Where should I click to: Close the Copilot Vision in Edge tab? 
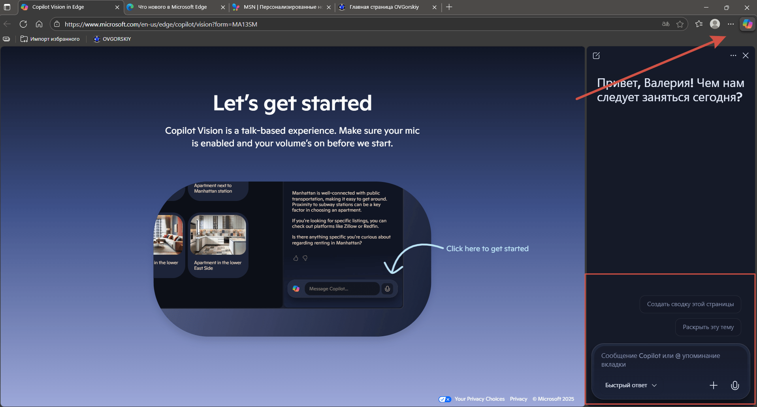pos(117,7)
